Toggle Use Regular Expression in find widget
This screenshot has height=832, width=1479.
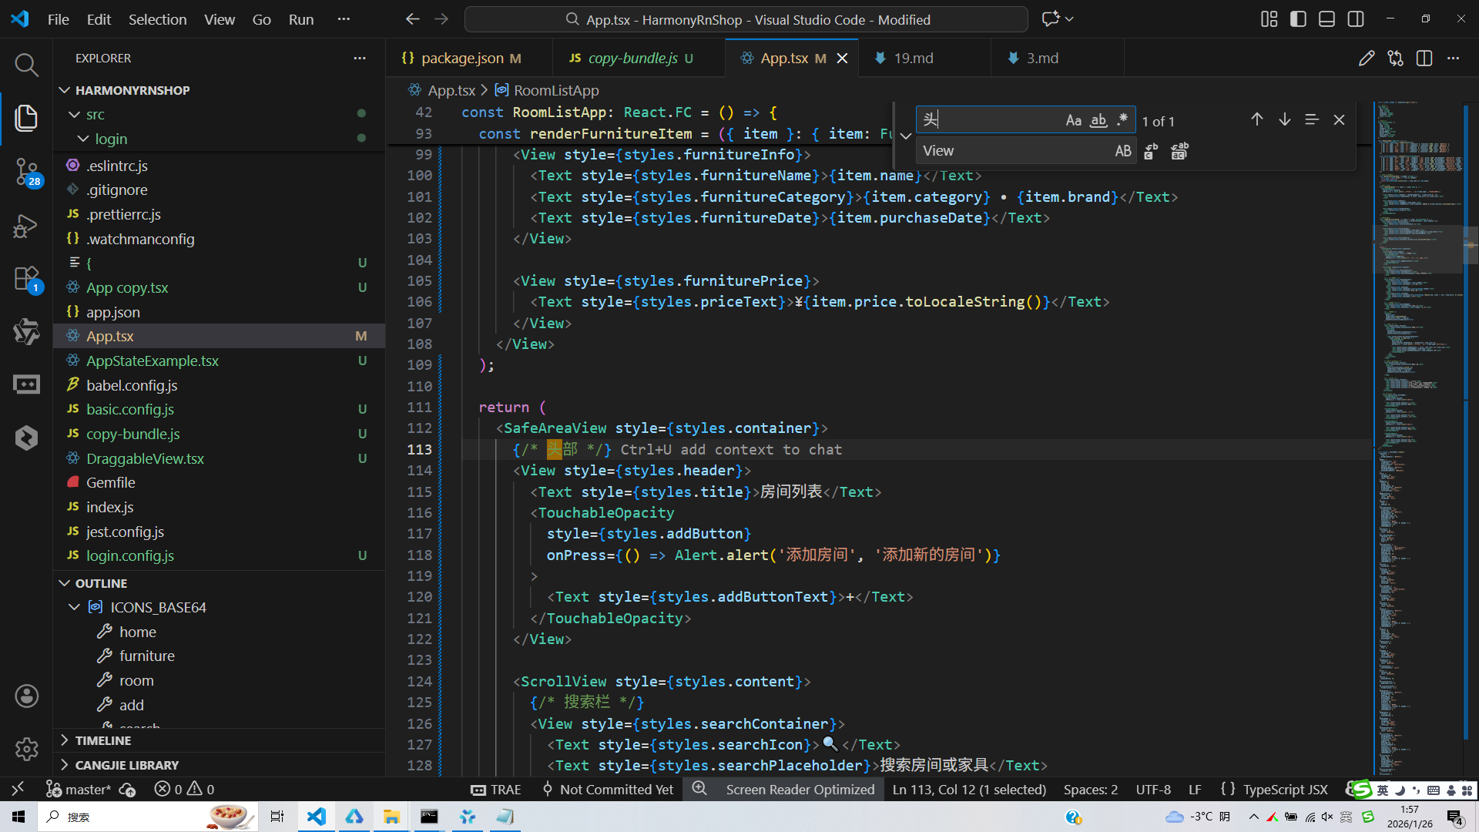tap(1122, 120)
